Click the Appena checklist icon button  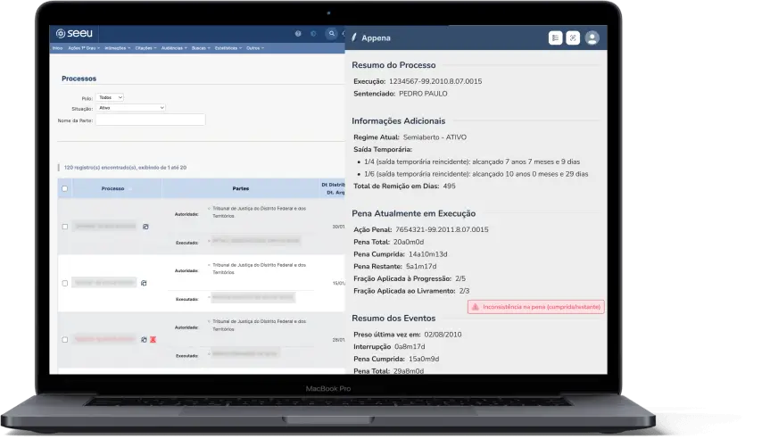pyautogui.click(x=556, y=37)
